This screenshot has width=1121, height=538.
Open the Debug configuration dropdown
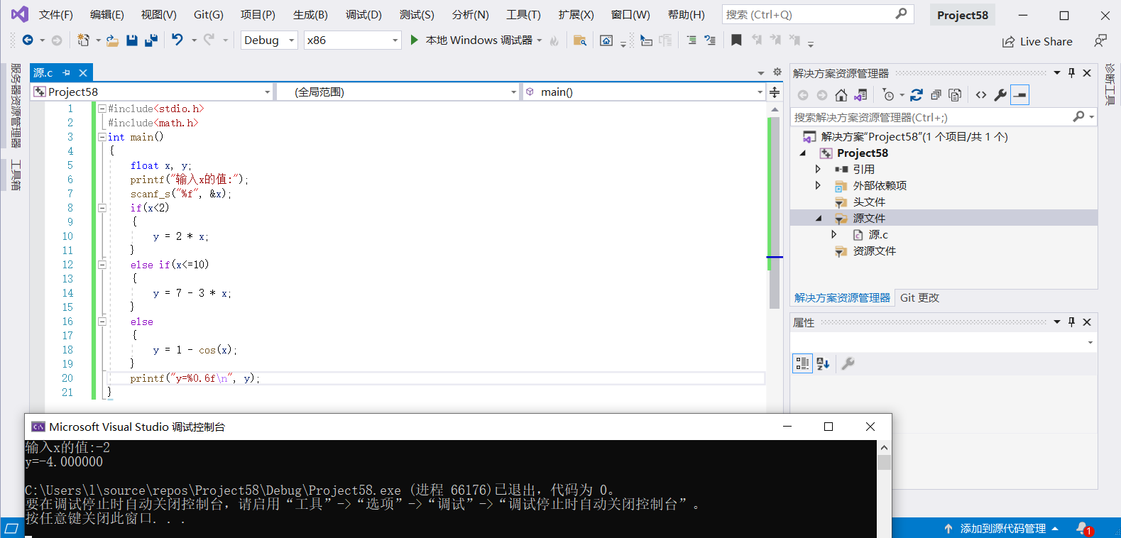click(292, 40)
